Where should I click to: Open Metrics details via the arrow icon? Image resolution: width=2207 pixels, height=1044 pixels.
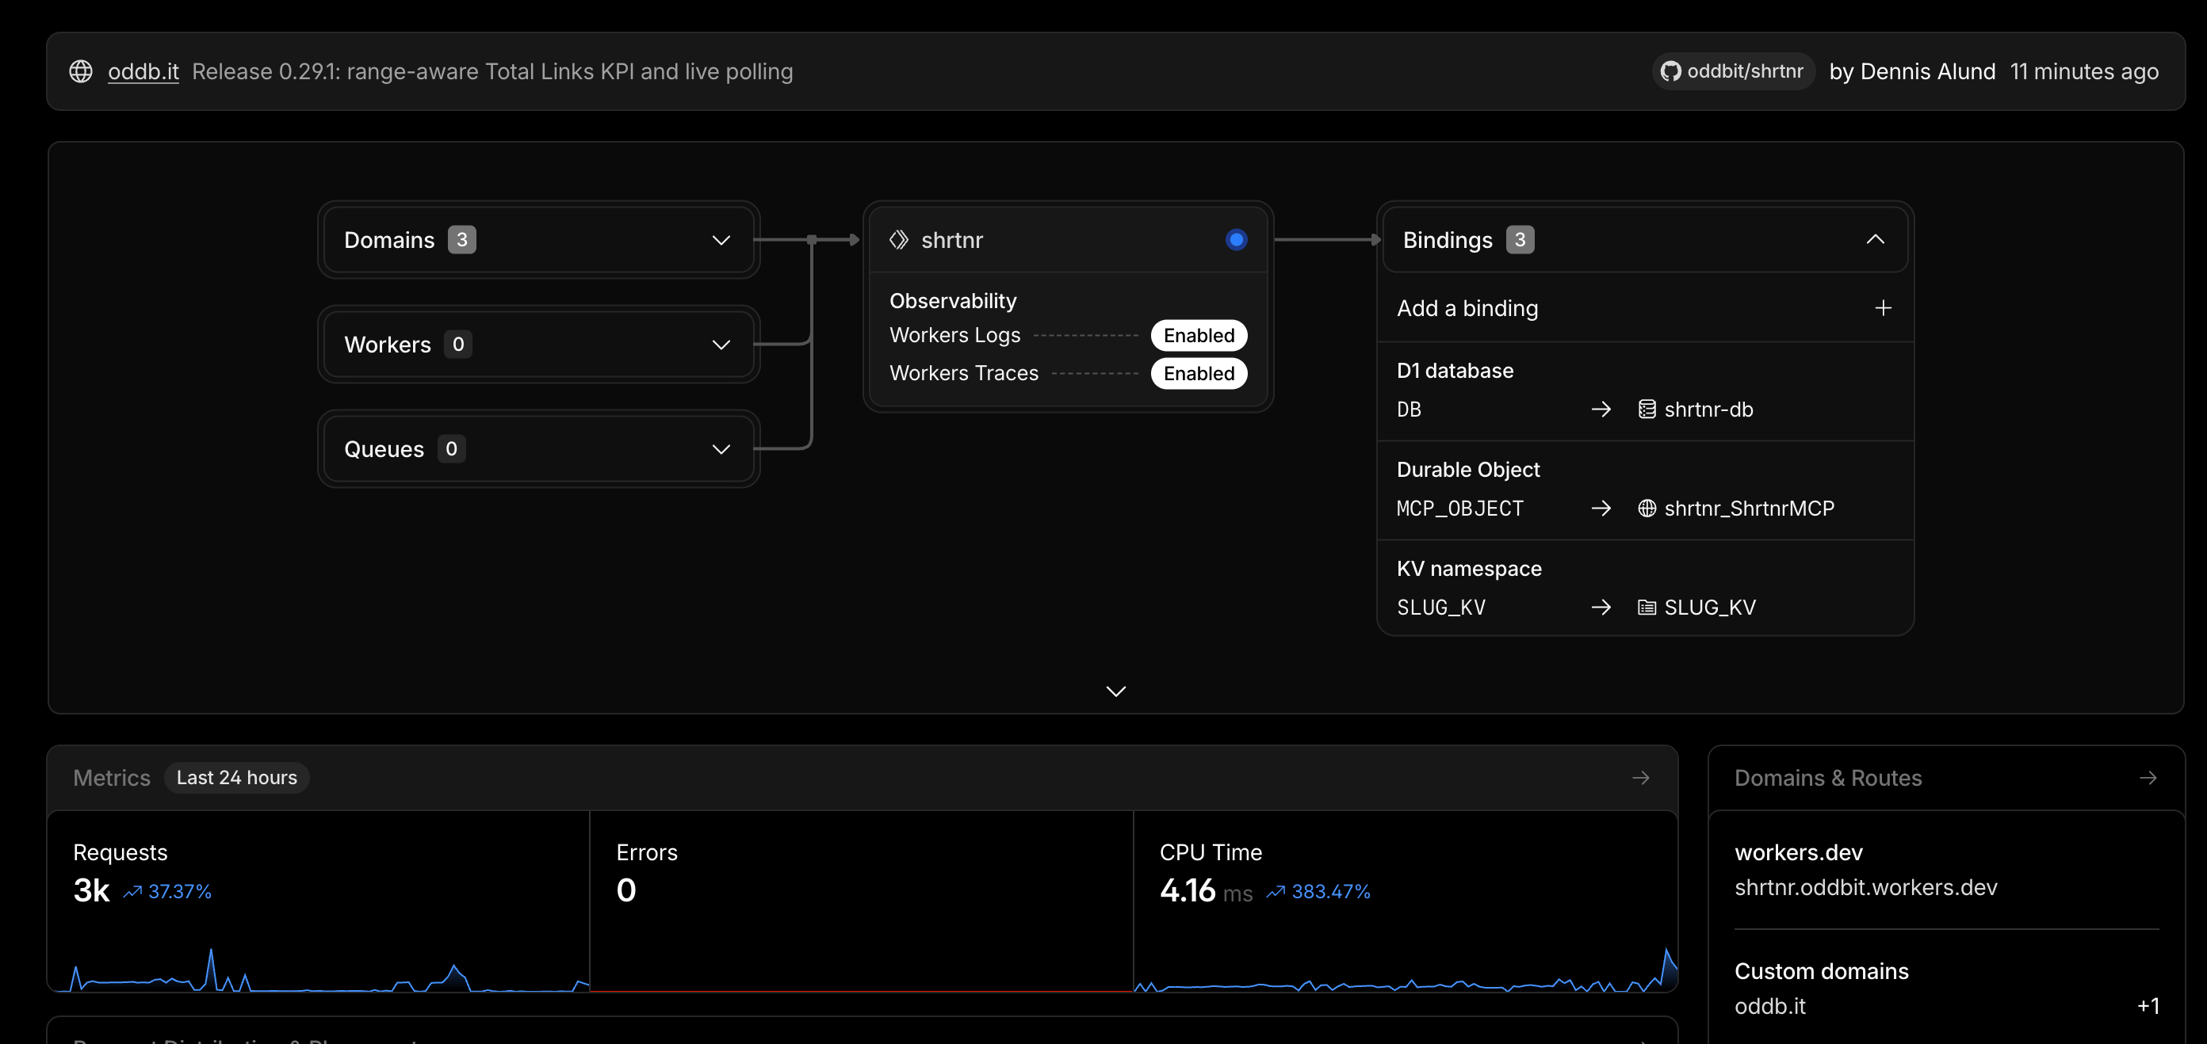(x=1641, y=778)
